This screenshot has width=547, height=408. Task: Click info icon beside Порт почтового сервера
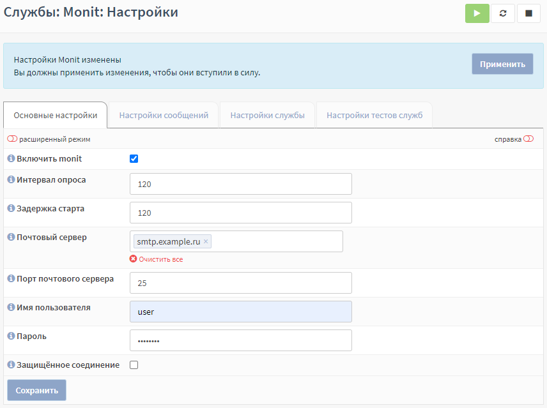point(11,278)
